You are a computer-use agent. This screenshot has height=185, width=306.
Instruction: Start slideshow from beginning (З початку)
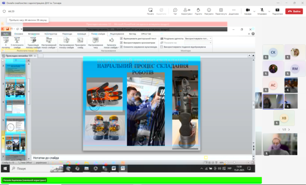(6, 43)
